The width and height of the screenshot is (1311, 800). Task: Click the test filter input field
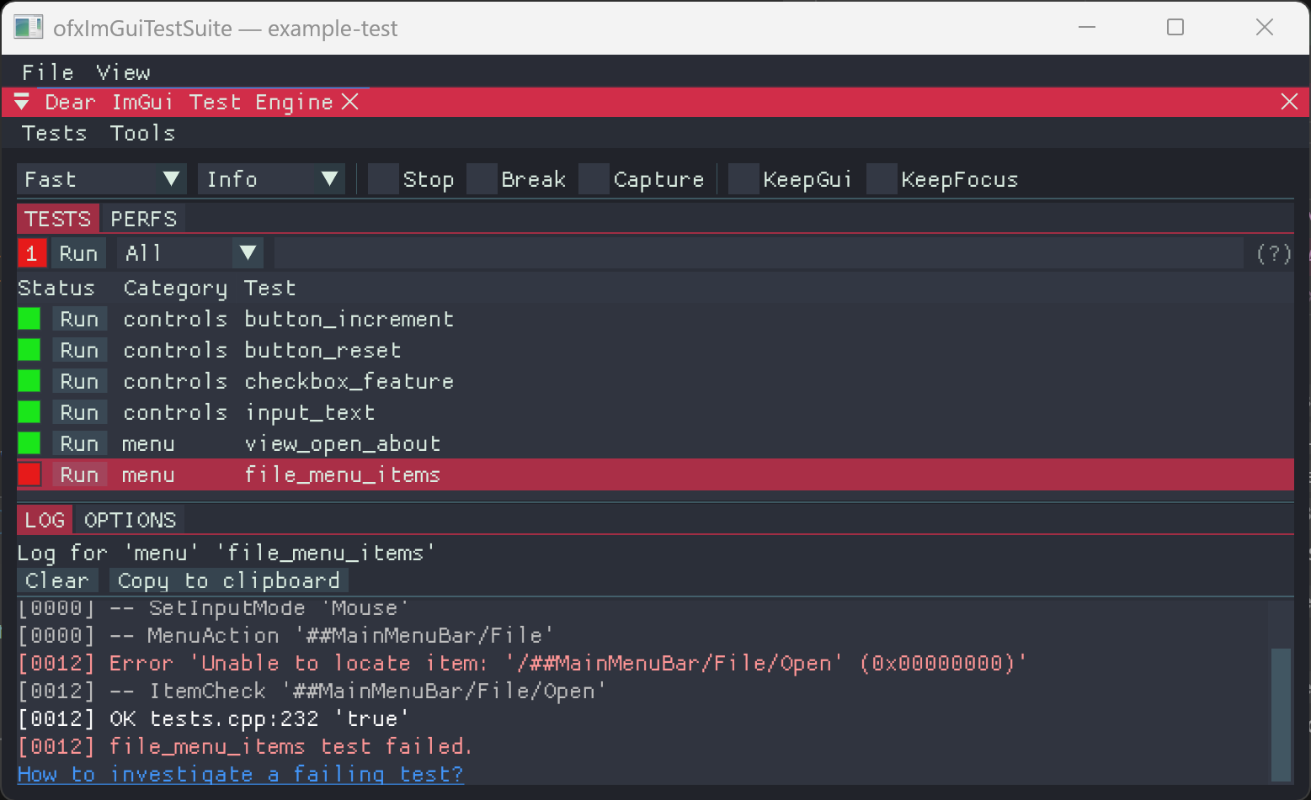(x=759, y=253)
